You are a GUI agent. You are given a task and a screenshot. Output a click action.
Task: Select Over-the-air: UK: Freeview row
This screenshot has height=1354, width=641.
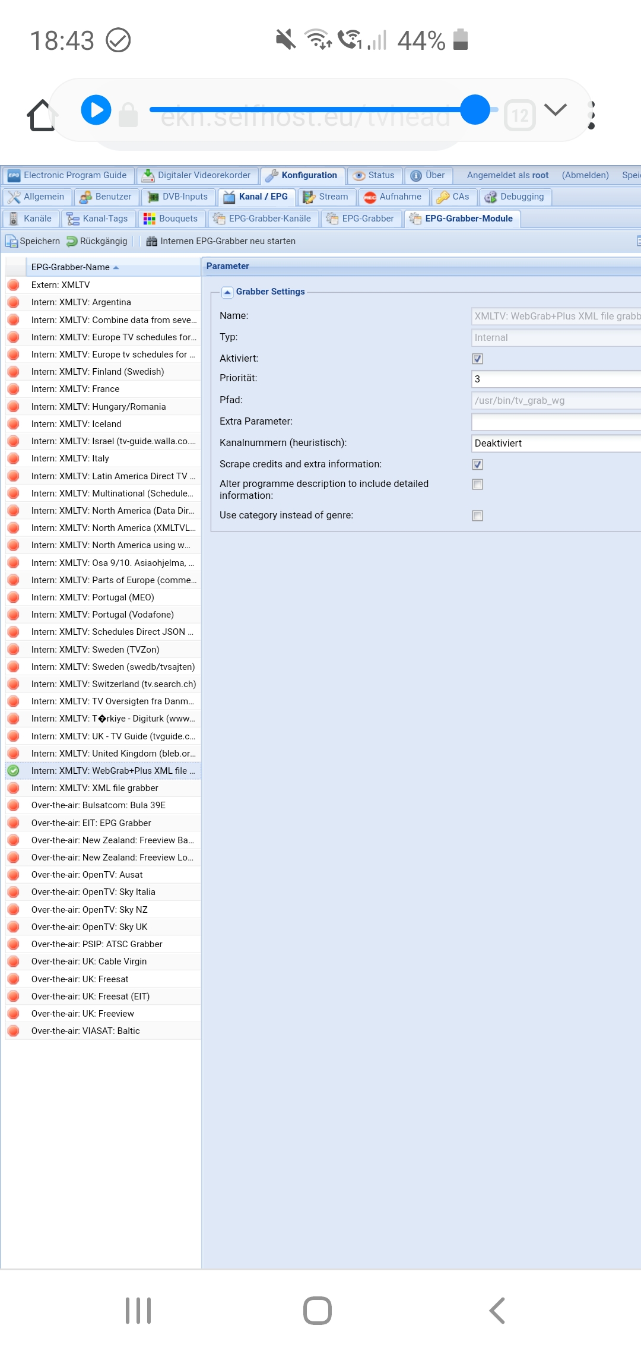click(x=103, y=1014)
